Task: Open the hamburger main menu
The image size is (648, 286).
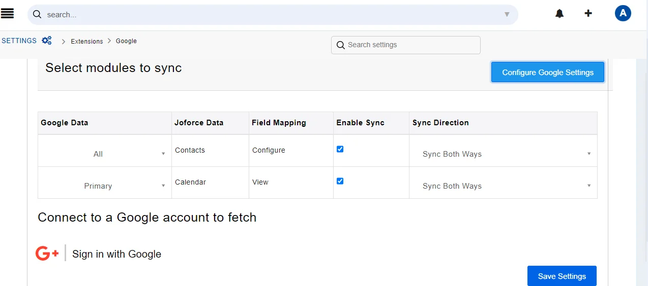Action: tap(8, 14)
